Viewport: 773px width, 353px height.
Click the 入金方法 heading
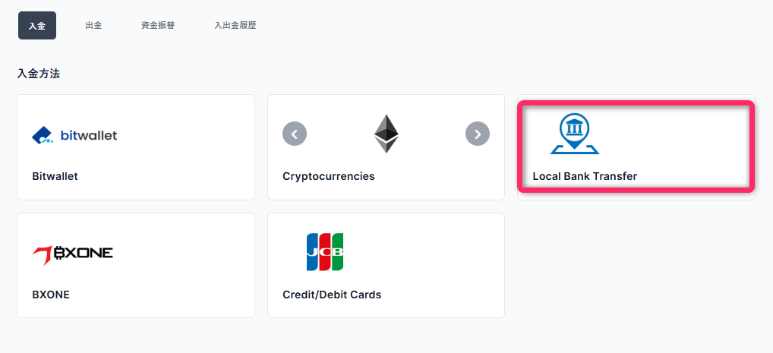pos(39,74)
